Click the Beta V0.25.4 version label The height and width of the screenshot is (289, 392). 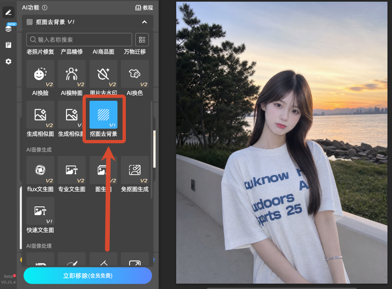click(8, 279)
